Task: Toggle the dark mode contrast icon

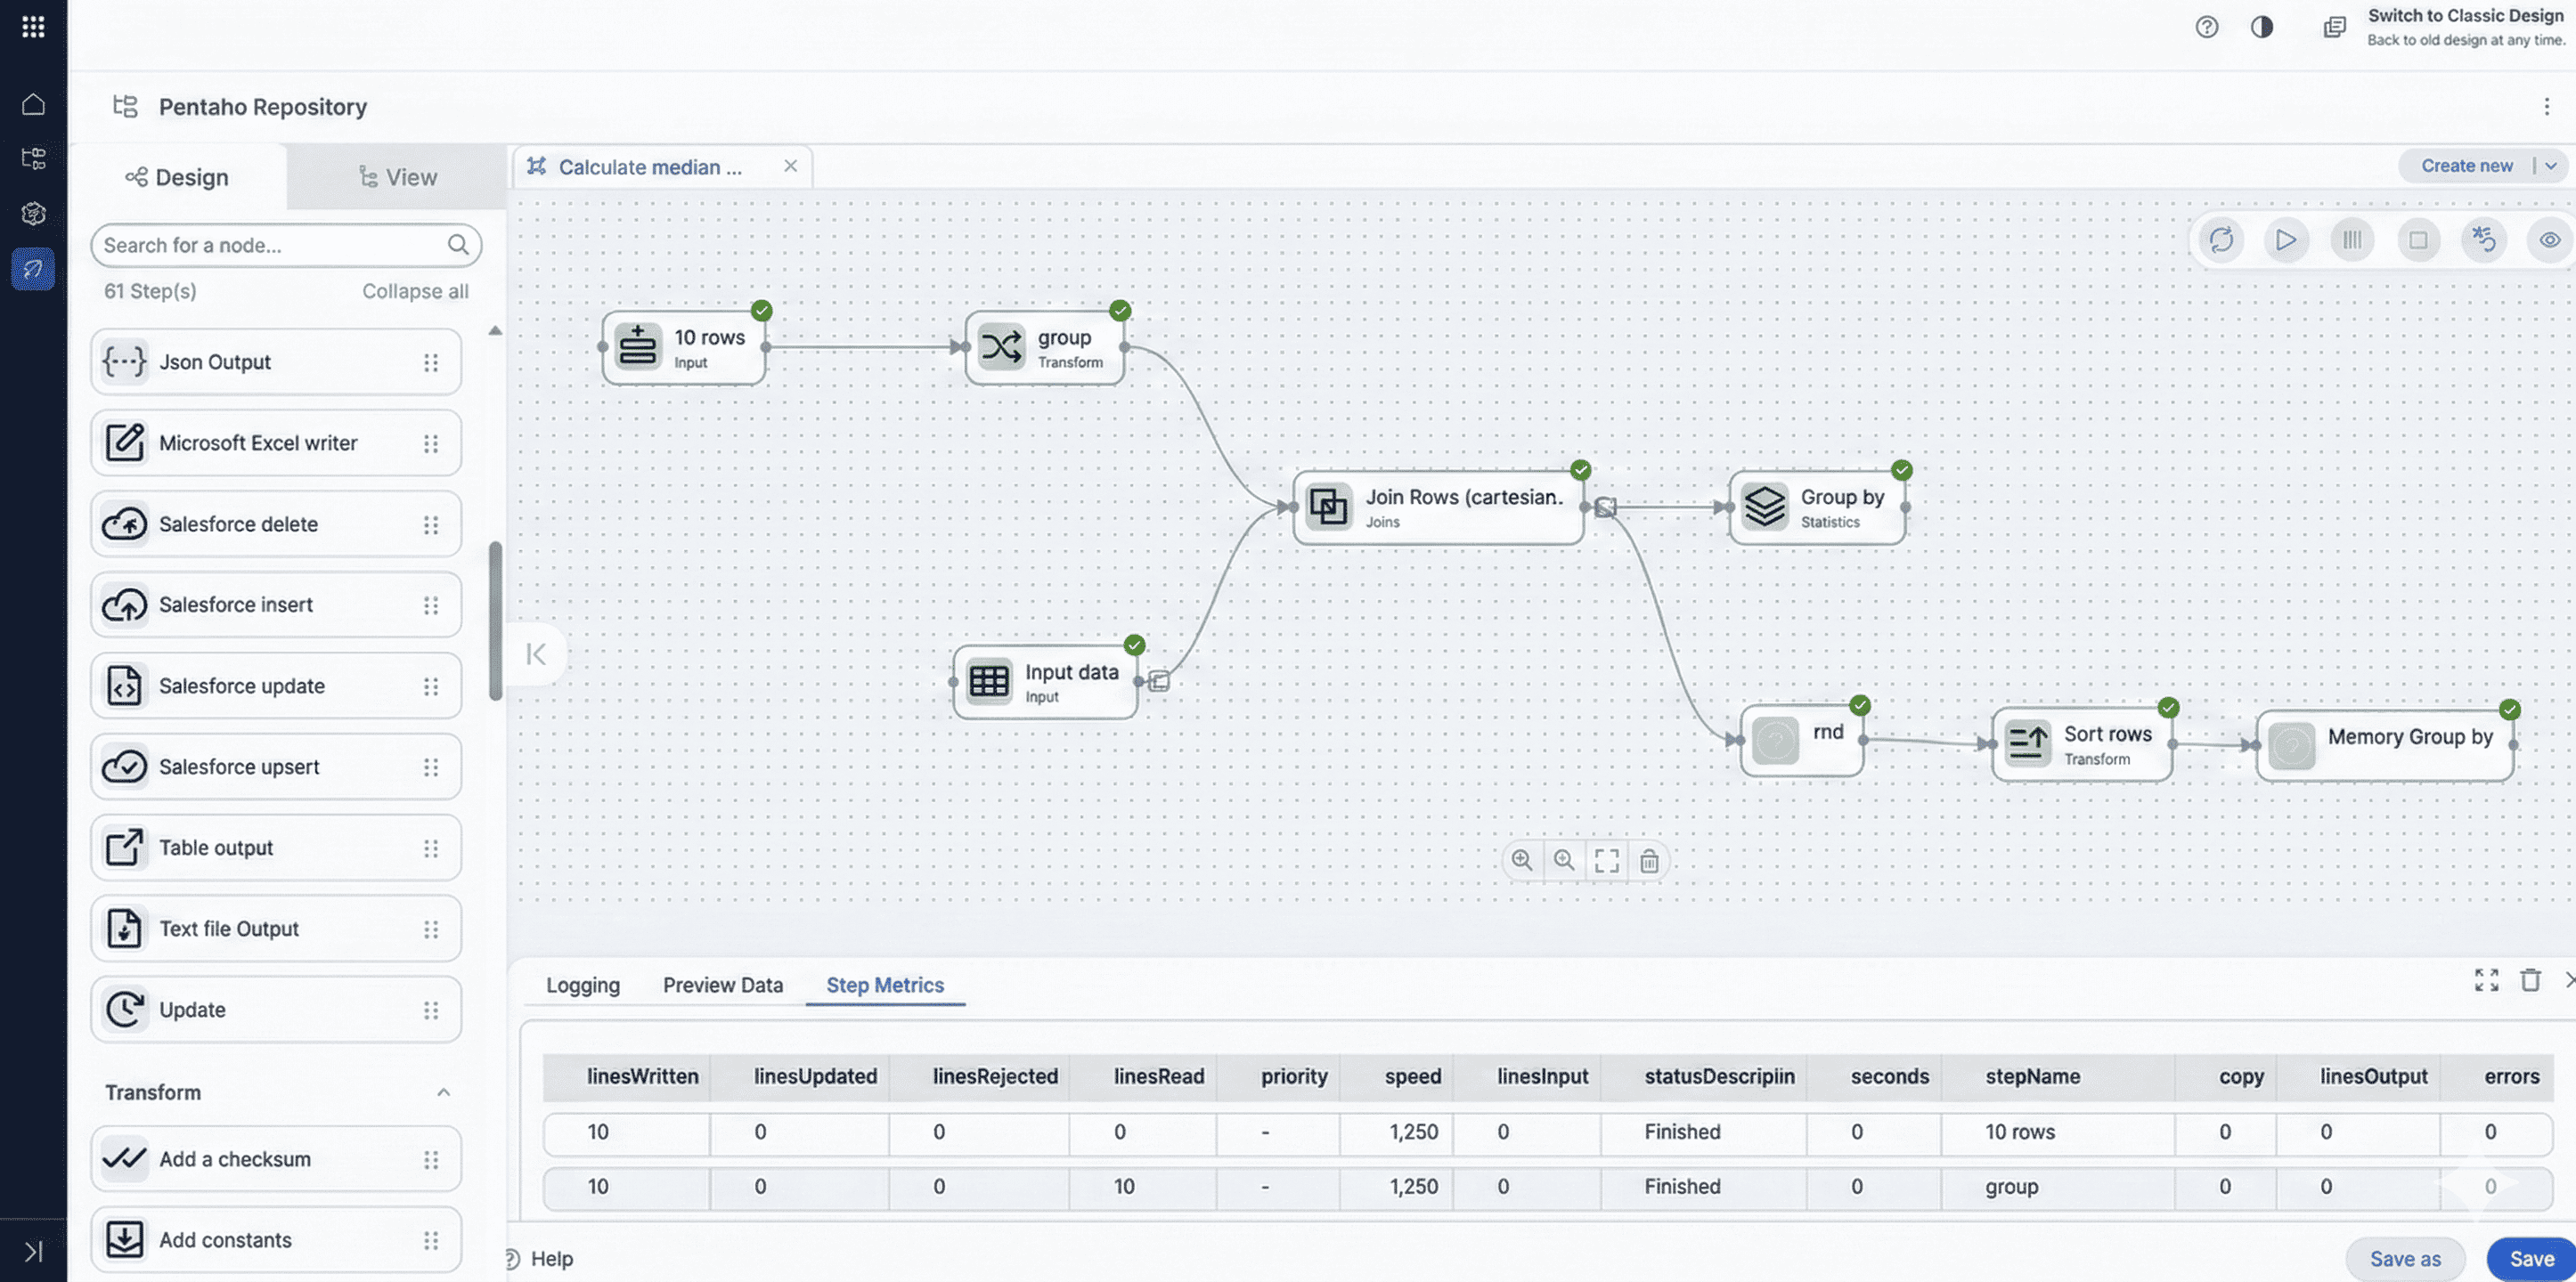Action: (x=2261, y=27)
